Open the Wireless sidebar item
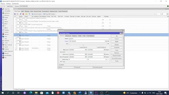This screenshot has height=95, width=169. [x=7, y=15]
